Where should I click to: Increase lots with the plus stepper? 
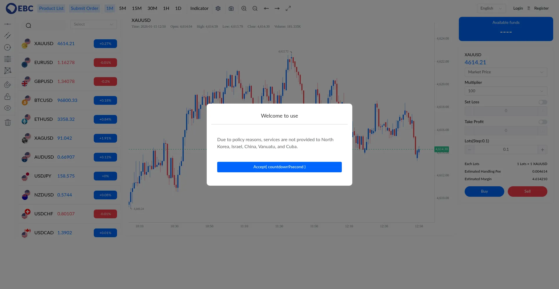coord(542,150)
